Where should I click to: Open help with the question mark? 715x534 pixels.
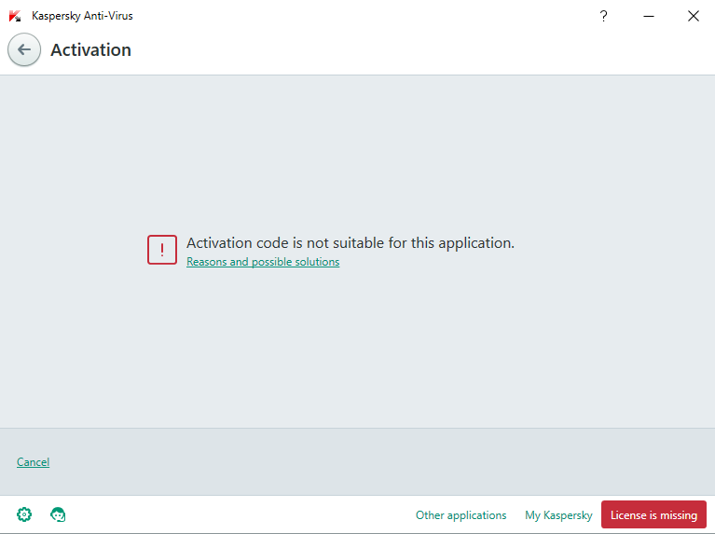click(603, 16)
